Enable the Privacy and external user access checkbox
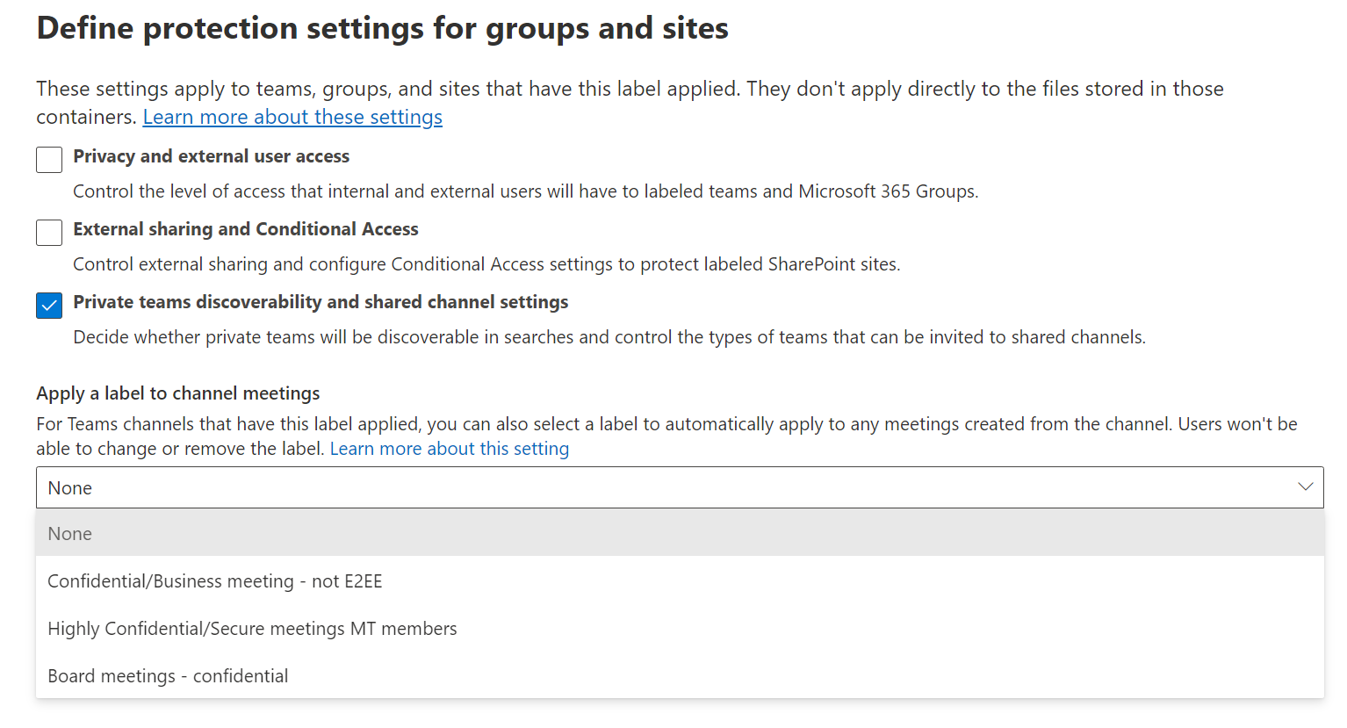The image size is (1347, 728). pyautogui.click(x=49, y=160)
